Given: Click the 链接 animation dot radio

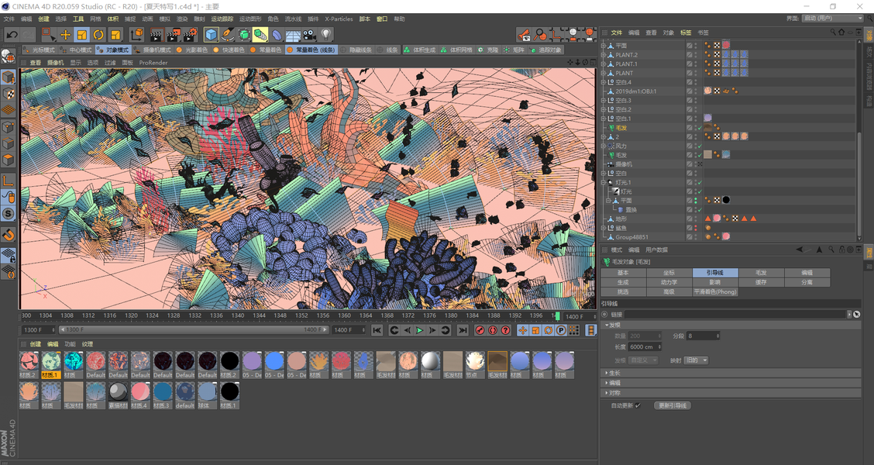Looking at the screenshot, I should tap(605, 315).
